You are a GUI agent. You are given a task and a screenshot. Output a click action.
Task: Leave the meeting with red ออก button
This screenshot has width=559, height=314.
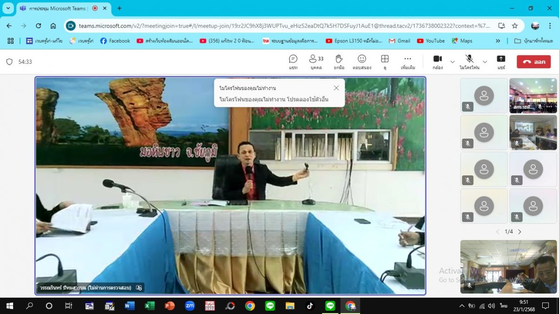click(533, 62)
